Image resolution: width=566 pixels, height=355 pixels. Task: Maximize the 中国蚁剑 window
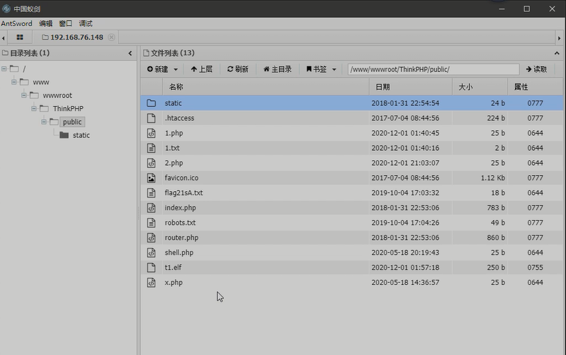click(x=527, y=9)
